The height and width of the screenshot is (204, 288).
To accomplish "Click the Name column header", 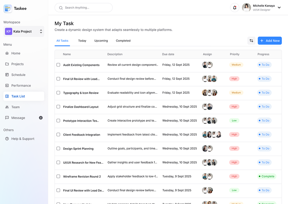I will [67, 54].
